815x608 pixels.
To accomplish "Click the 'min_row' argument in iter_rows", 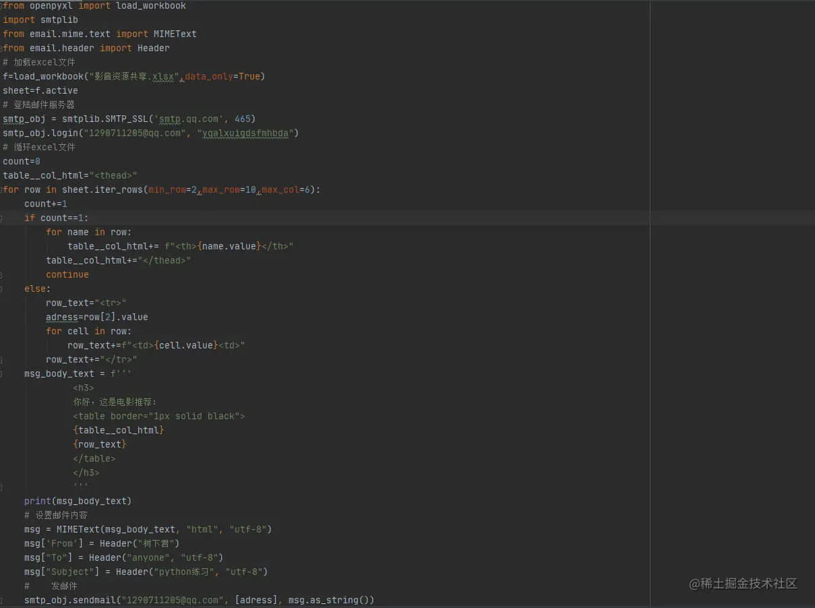I will [x=167, y=189].
